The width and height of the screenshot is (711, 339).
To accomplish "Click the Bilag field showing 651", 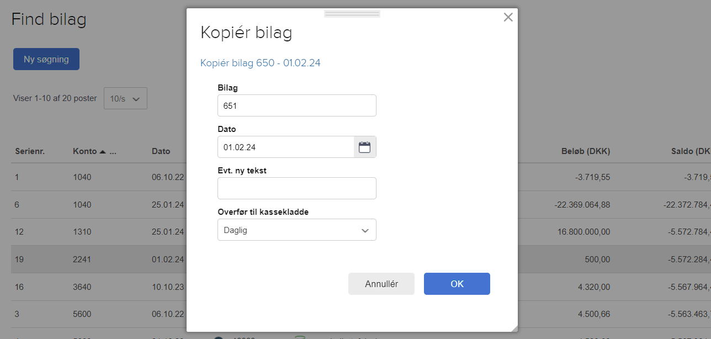I will 296,105.
